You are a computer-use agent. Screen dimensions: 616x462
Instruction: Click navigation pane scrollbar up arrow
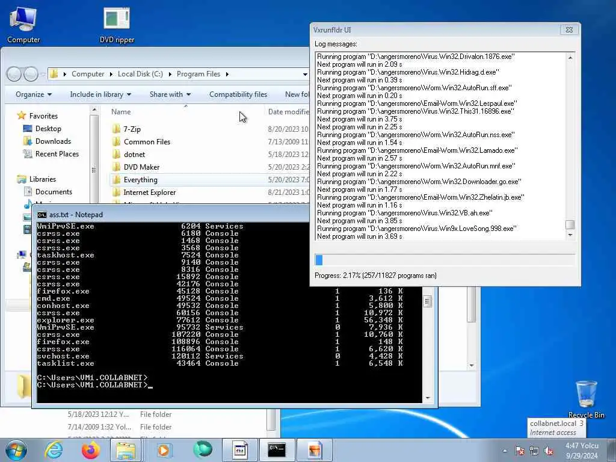tap(94, 111)
